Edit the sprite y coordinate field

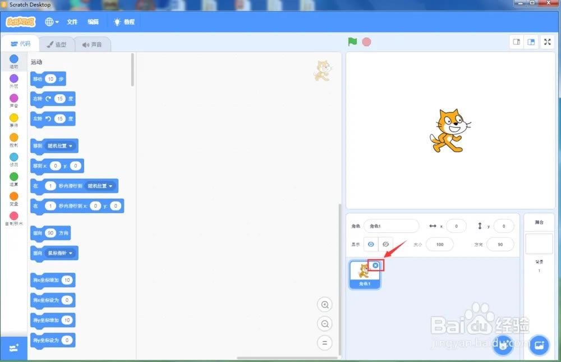click(504, 226)
